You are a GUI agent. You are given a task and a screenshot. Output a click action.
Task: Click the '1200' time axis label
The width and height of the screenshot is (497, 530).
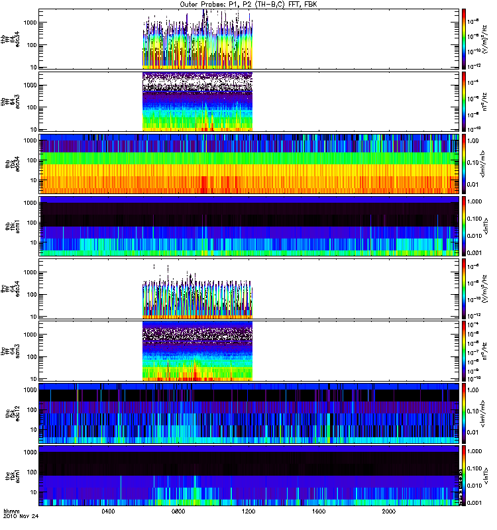click(x=248, y=511)
